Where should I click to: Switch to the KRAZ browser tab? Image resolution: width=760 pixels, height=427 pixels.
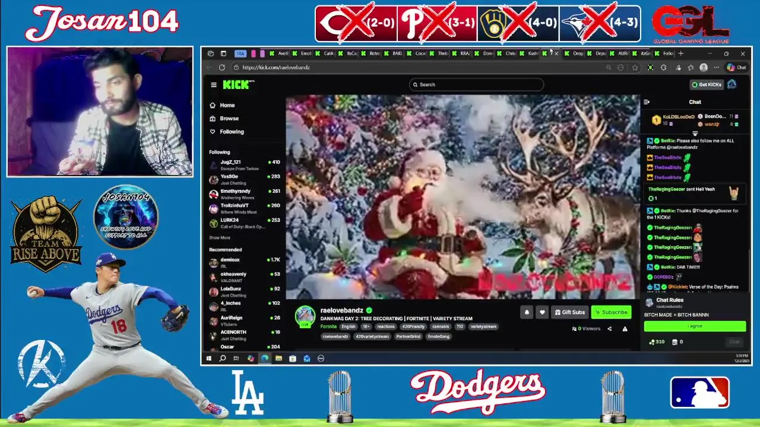pos(462,53)
